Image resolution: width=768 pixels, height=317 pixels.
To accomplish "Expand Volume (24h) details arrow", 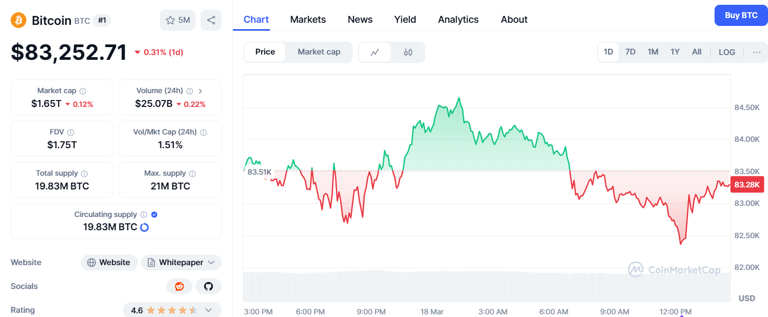I will [201, 91].
